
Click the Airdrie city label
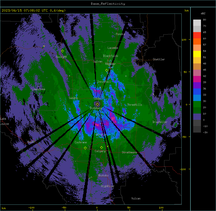101,135
